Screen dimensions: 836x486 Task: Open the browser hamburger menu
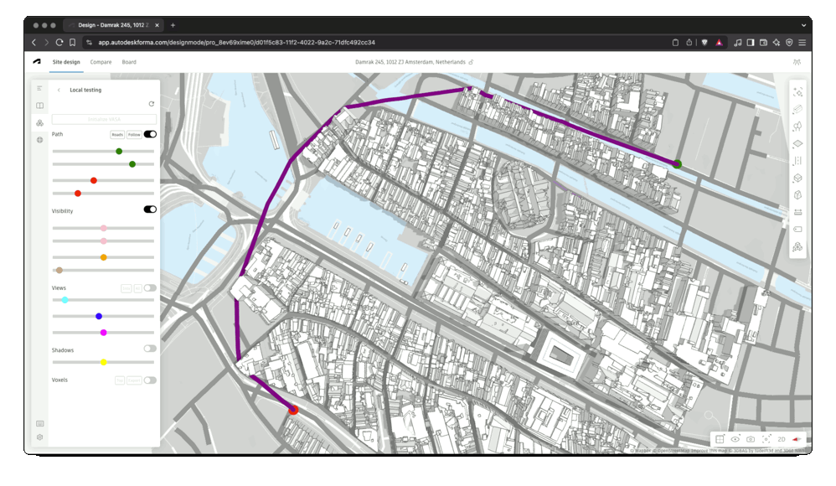(802, 42)
